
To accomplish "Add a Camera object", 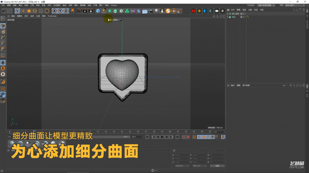I will click(x=151, y=11).
